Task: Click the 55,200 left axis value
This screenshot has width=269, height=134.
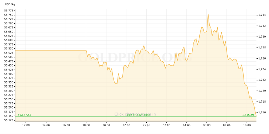Action: (x=9, y=107)
